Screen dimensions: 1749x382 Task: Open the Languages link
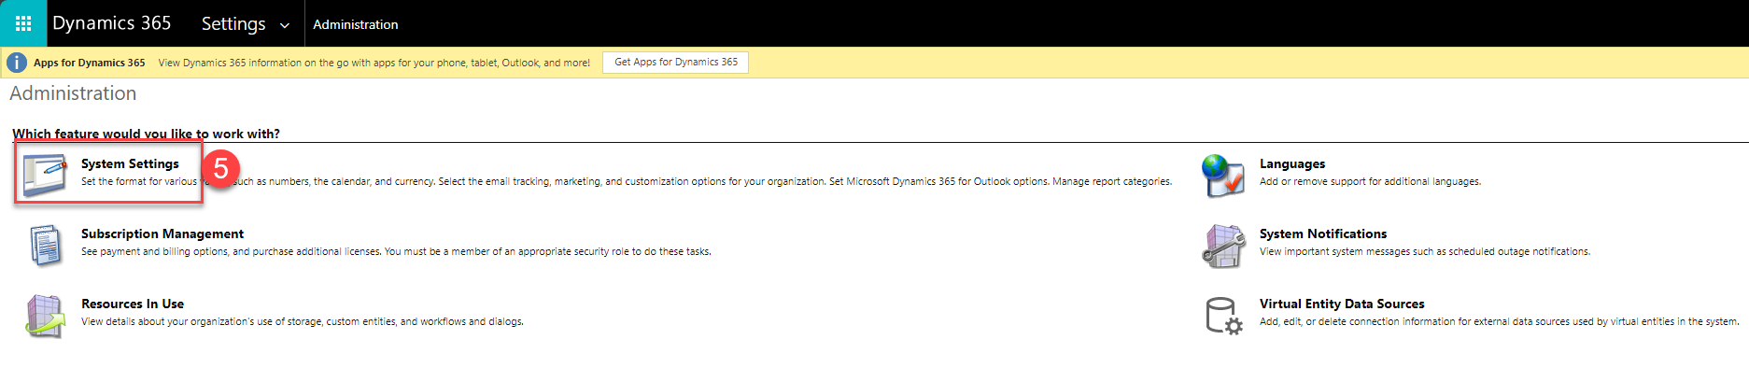click(x=1291, y=163)
